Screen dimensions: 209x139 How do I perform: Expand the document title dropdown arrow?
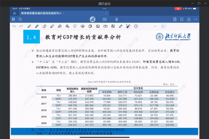click(x=64, y=13)
